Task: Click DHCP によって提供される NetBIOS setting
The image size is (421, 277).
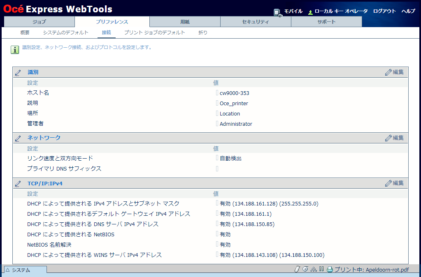Action: coord(71,234)
